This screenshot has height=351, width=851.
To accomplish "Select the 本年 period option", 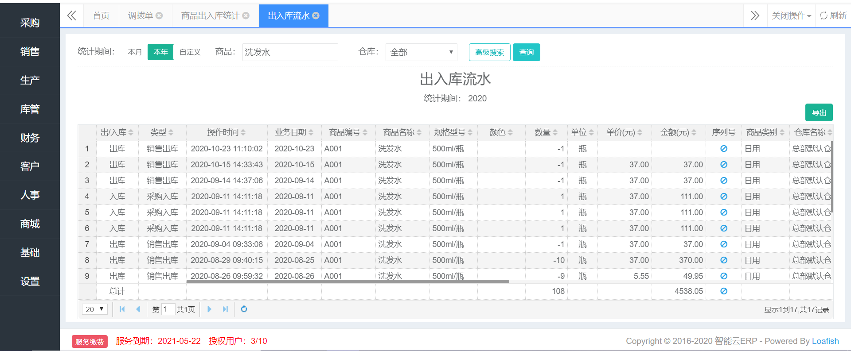I will pos(160,52).
